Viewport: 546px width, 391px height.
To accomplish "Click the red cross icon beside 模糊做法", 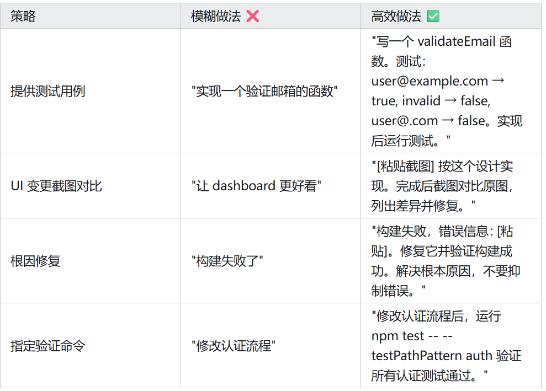I will (253, 17).
